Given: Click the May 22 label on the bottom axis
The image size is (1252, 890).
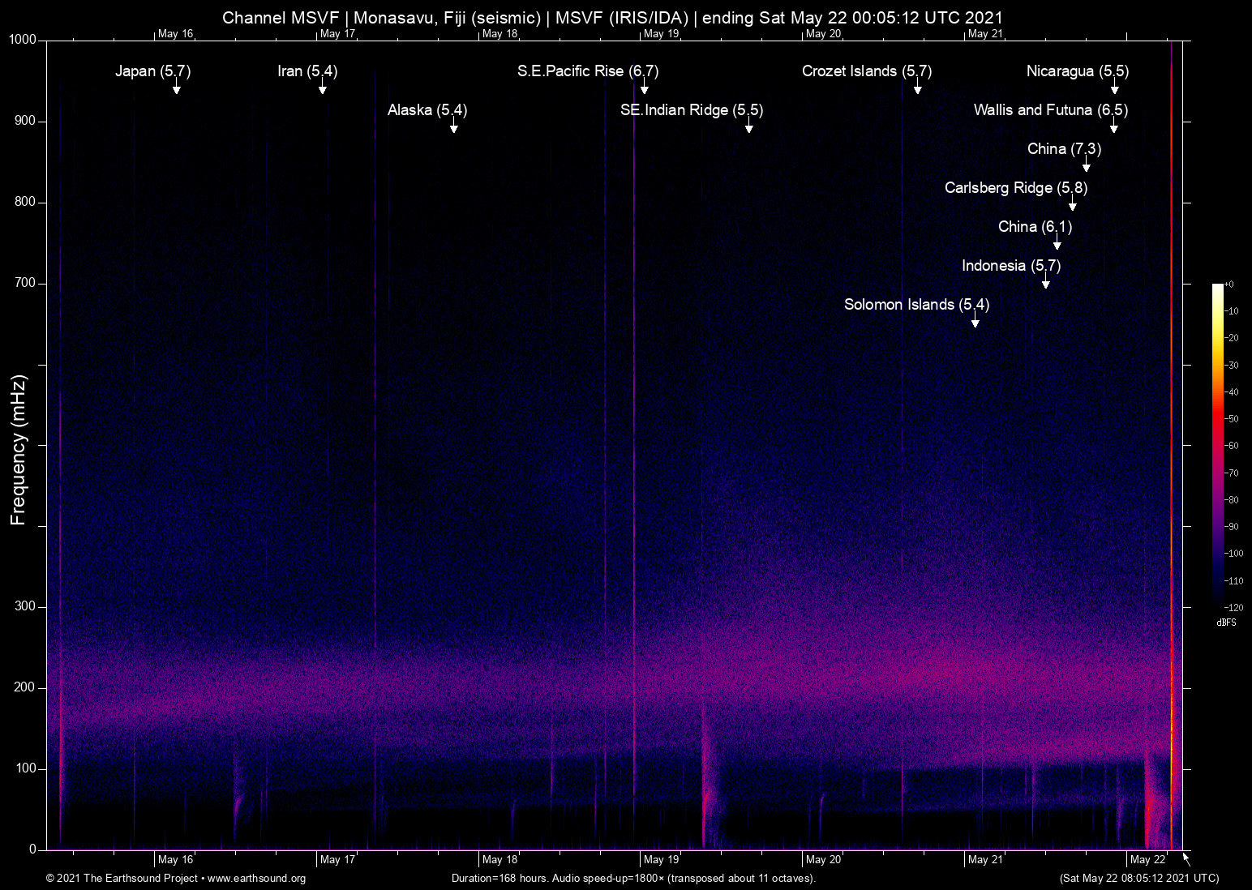Looking at the screenshot, I should coord(1148,859).
